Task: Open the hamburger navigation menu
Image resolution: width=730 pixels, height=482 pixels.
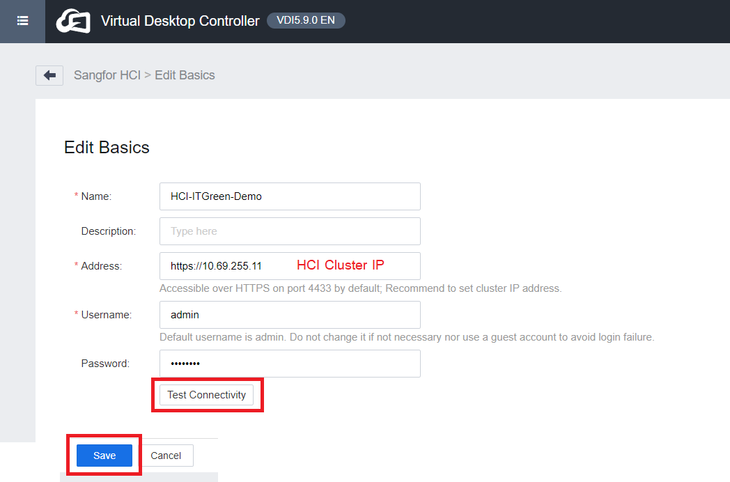Action: 22,21
